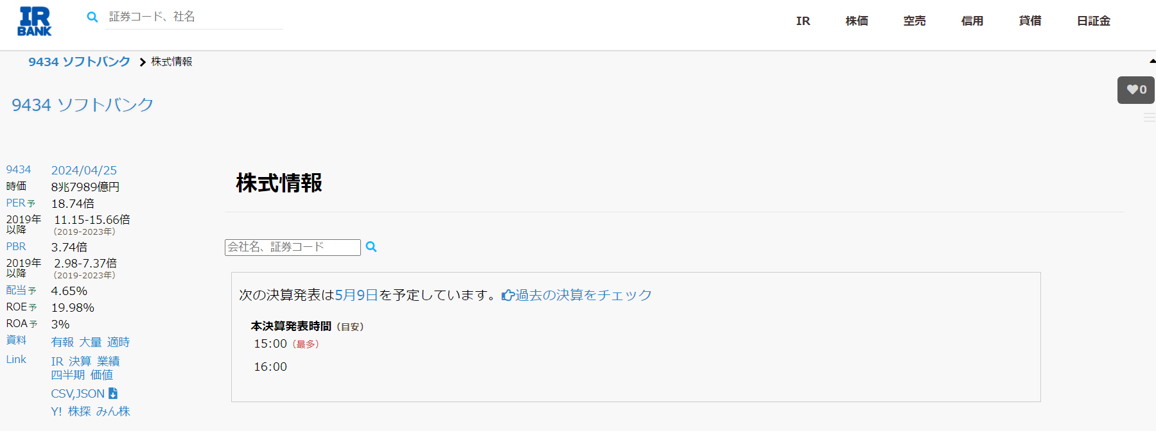This screenshot has height=431, width=1156.
Task: Click the みん株 external link
Action: 113,412
